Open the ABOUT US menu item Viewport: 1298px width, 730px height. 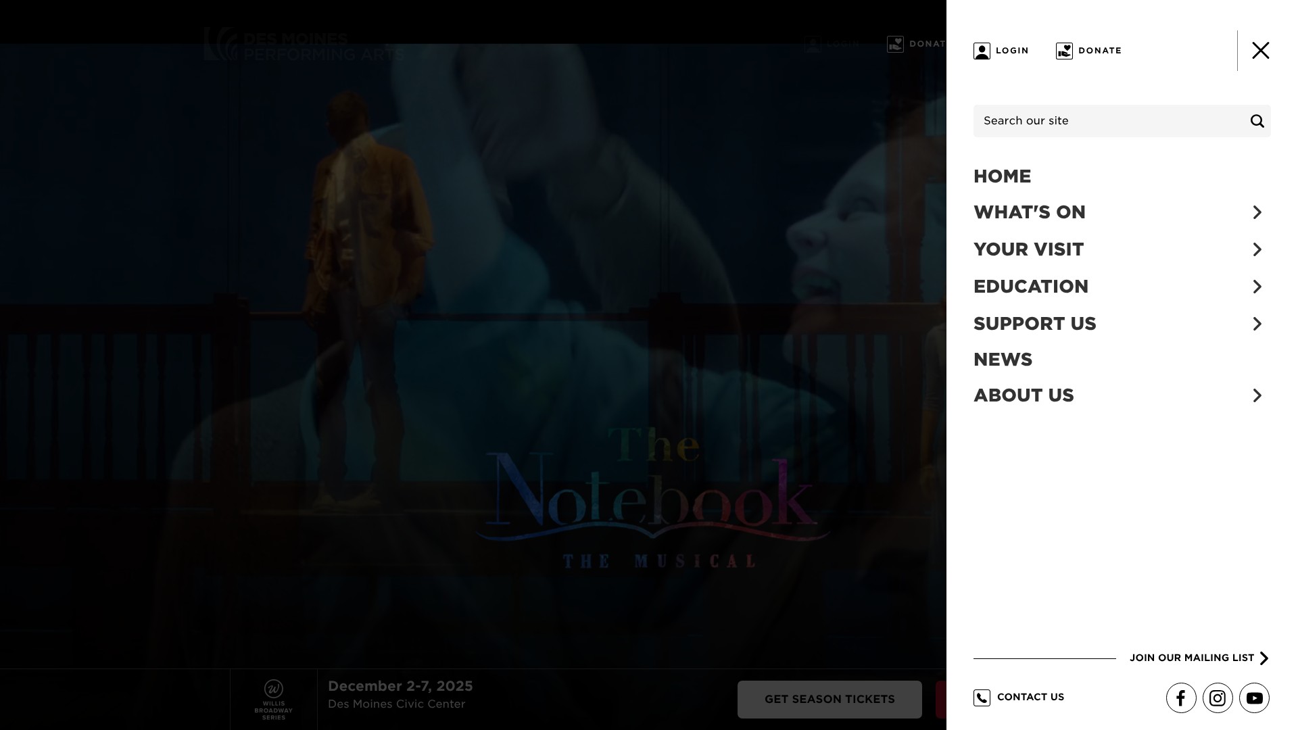1024,395
